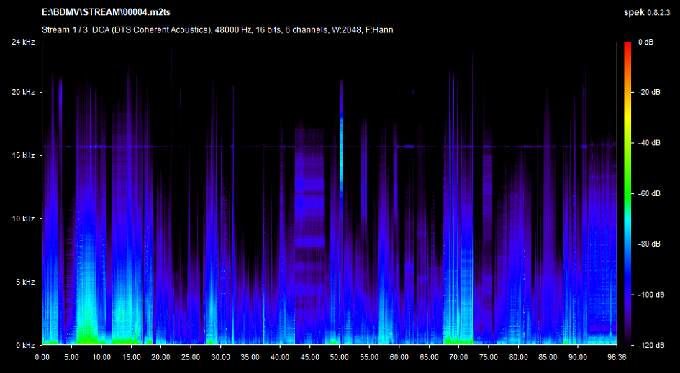Click the 50:00 time axis marker
This screenshot has width=680, height=373.
[x=340, y=356]
